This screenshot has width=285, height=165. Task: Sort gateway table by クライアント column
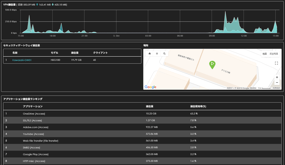tap(100, 53)
